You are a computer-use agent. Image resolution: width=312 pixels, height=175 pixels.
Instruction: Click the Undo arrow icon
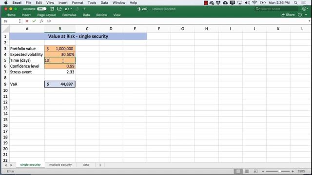click(67, 9)
